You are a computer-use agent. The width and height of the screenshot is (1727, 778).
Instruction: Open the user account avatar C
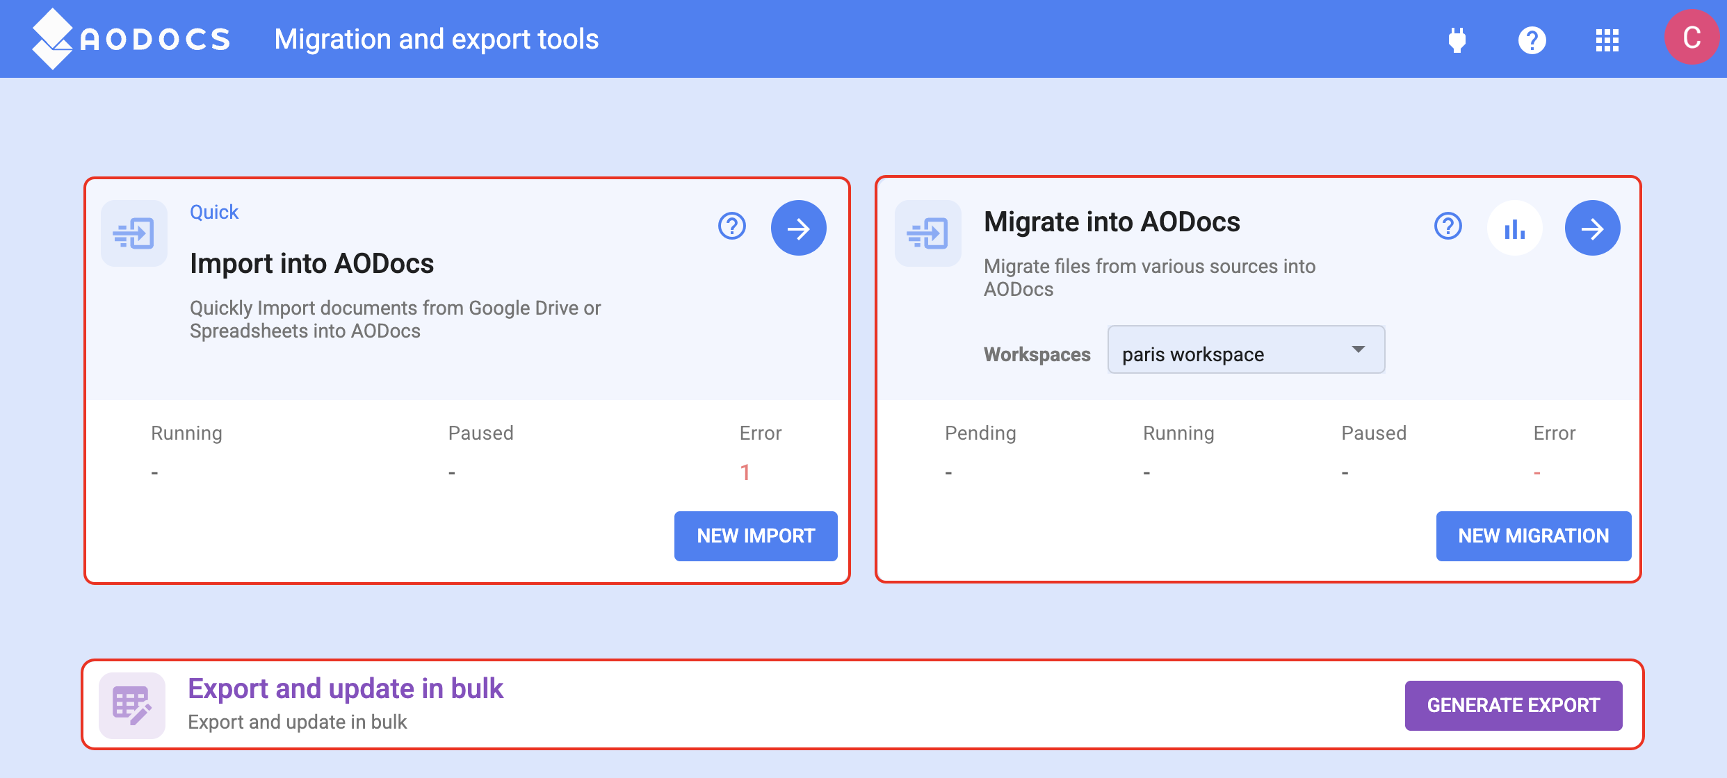click(x=1692, y=38)
